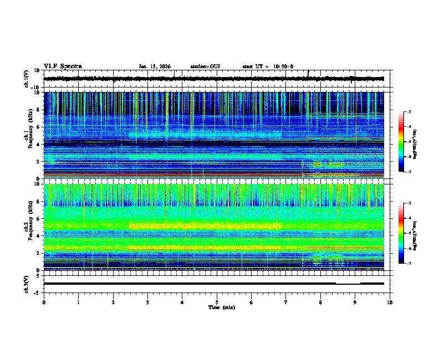Click the time axis tick label "6"
Image resolution: width=439 pixels, height=339 pixels.
pos(251,302)
